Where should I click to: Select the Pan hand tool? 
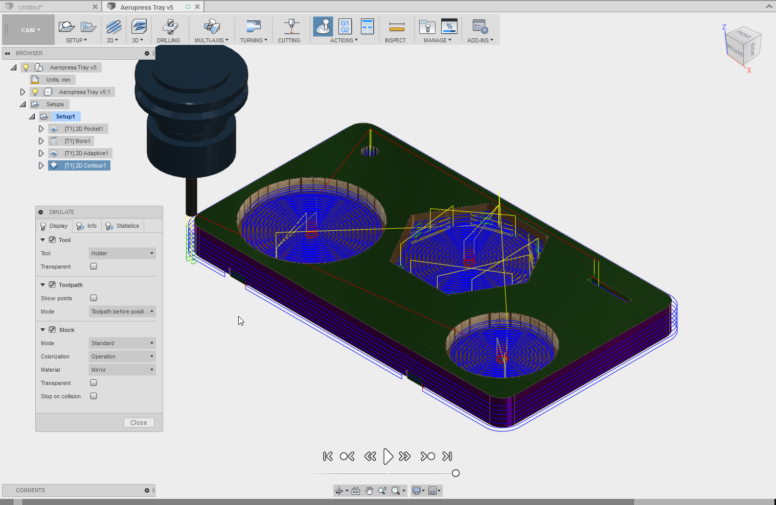pos(369,491)
